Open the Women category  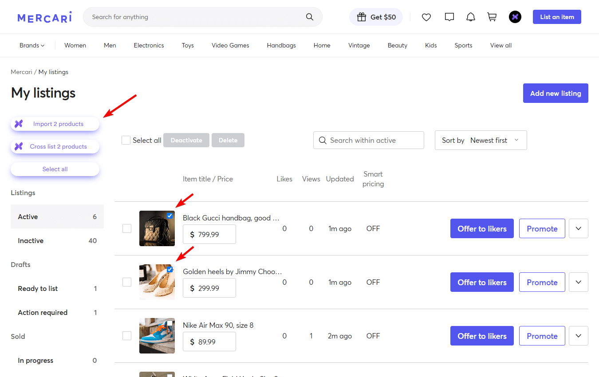(x=75, y=45)
